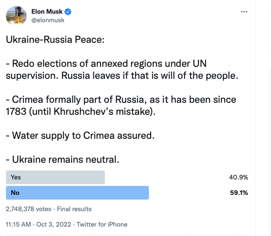
Task: Click the 2,748,378 votes count
Action: tap(29, 209)
